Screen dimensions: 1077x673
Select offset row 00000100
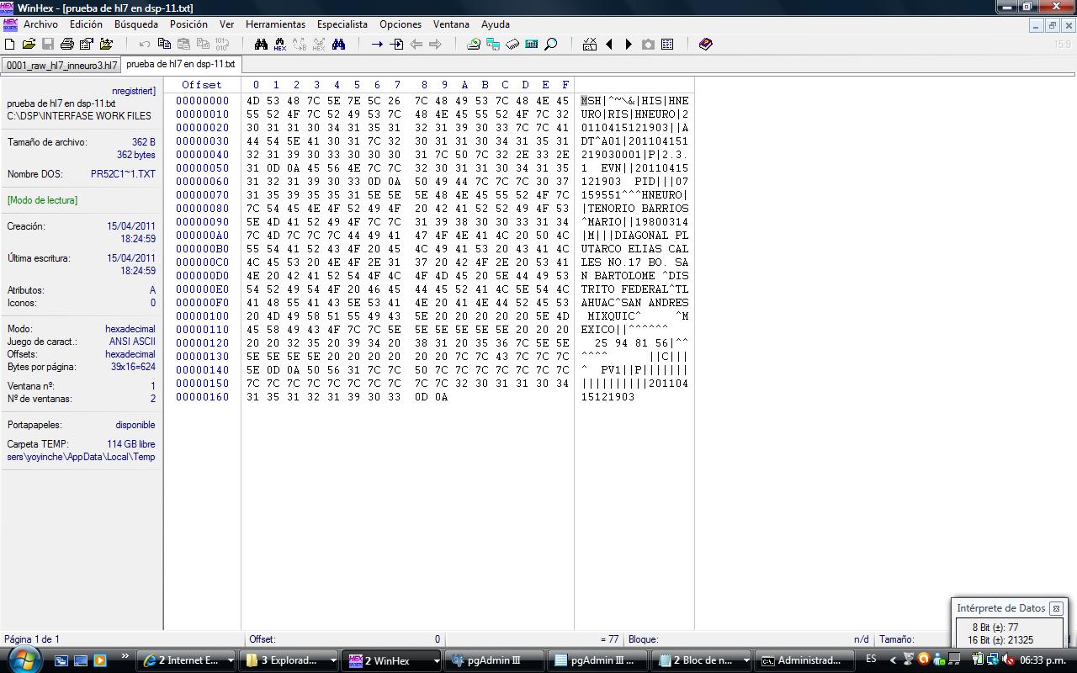pyautogui.click(x=202, y=316)
